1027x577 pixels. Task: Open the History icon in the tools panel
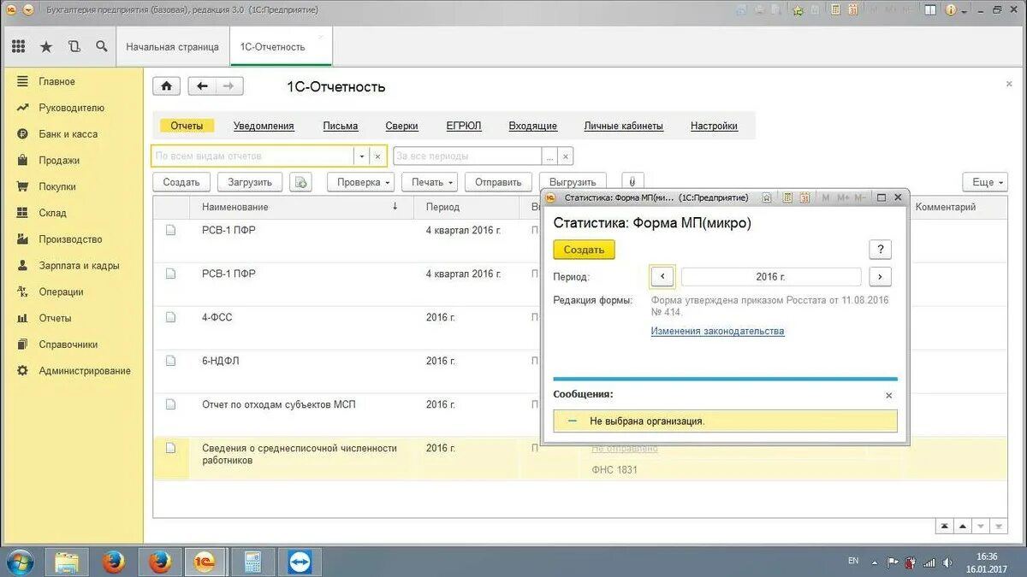click(74, 47)
